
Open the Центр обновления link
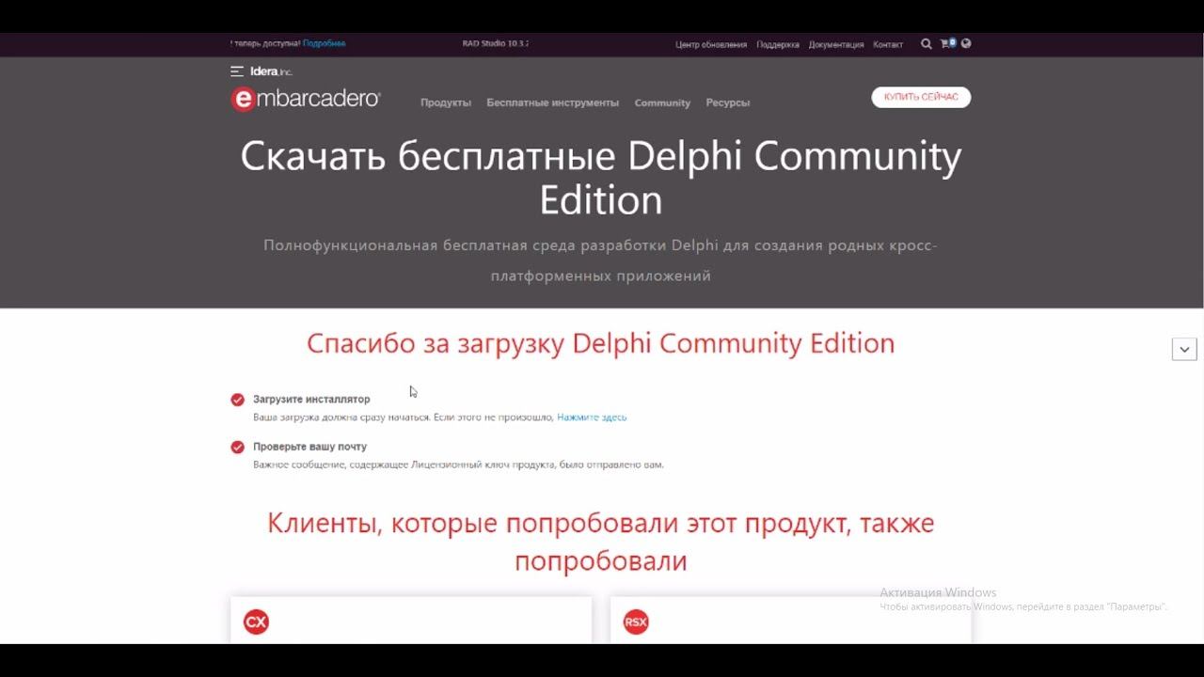point(711,44)
